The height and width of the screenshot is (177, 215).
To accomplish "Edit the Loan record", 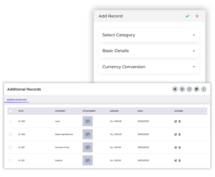I will click(x=175, y=121).
